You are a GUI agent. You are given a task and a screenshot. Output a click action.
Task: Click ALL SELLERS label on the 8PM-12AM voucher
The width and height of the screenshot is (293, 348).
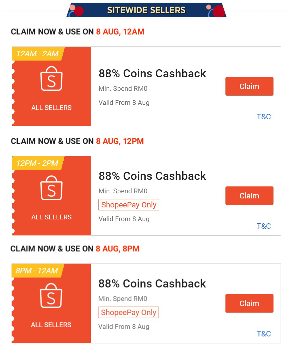(51, 325)
